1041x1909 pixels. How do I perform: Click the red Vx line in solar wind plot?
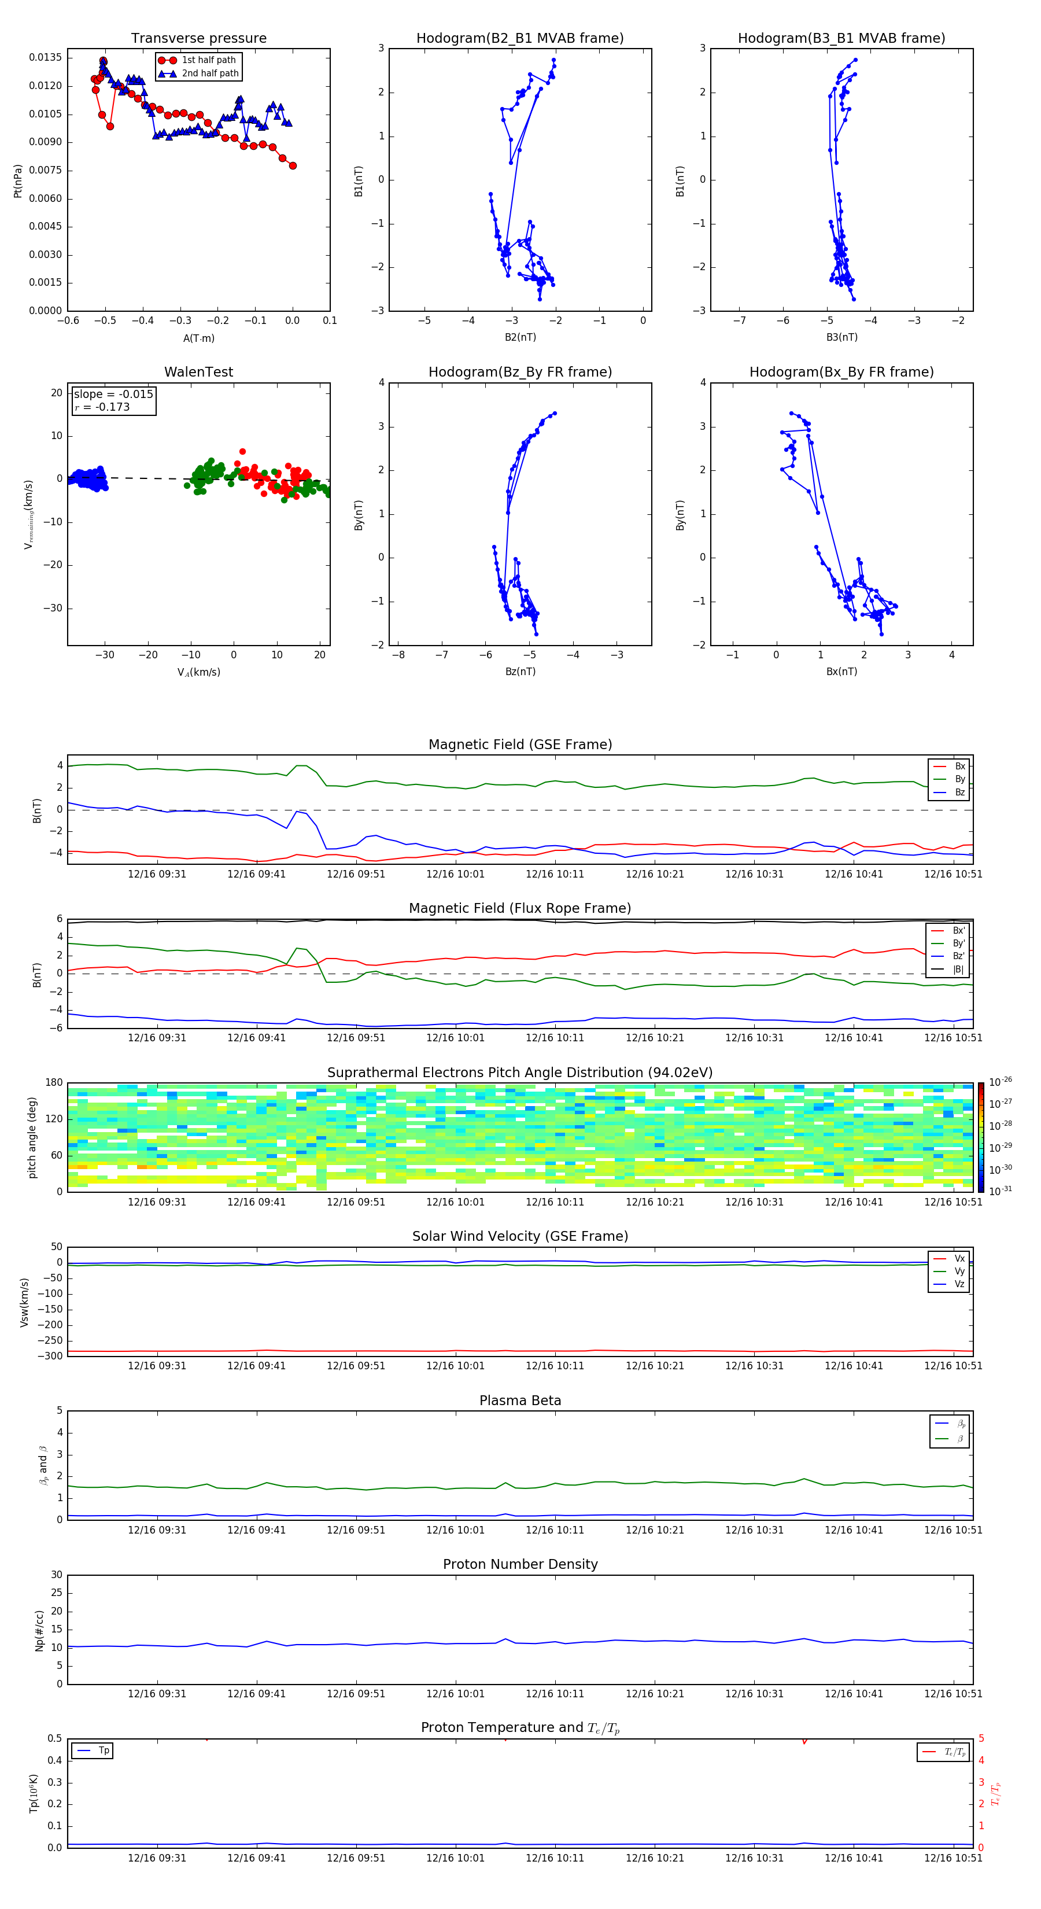[x=520, y=1352]
